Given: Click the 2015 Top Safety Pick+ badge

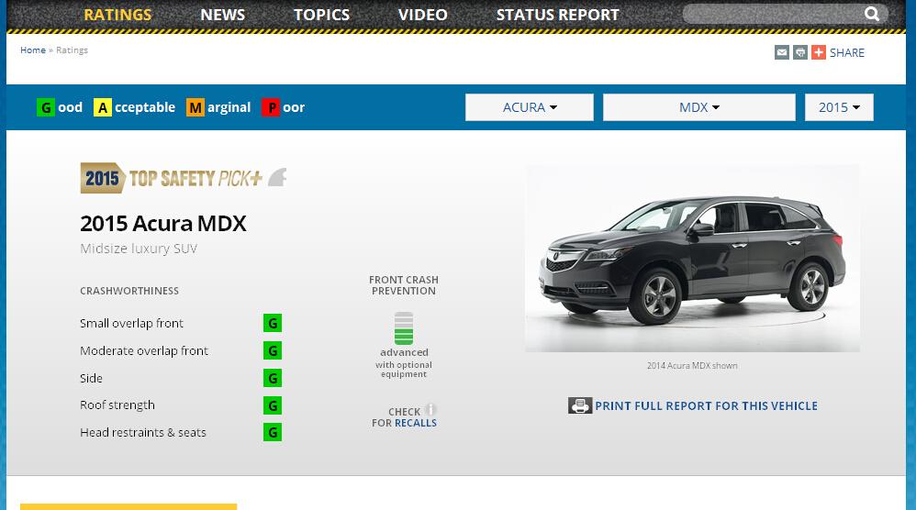Looking at the screenshot, I should coord(183,178).
